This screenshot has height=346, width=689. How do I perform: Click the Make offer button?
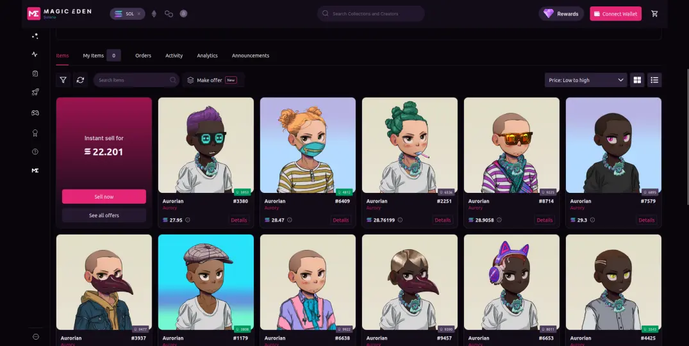pyautogui.click(x=213, y=80)
